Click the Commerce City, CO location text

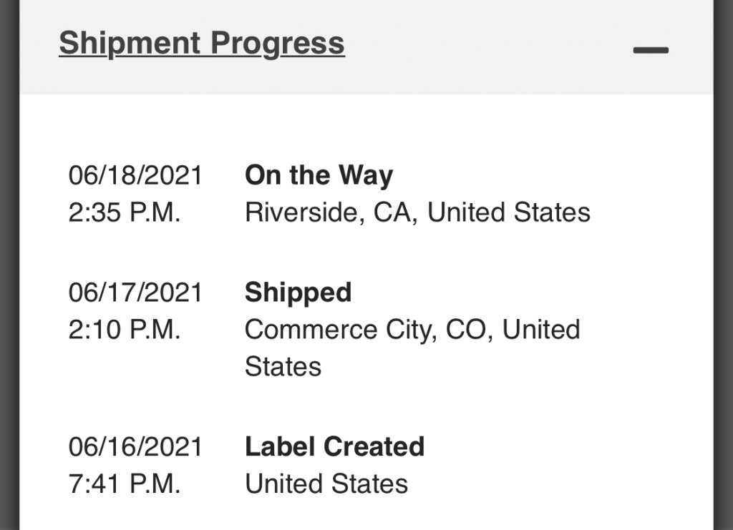[x=370, y=330]
